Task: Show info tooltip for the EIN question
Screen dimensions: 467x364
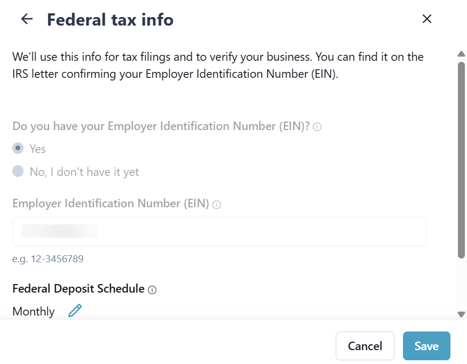Action: (x=317, y=127)
